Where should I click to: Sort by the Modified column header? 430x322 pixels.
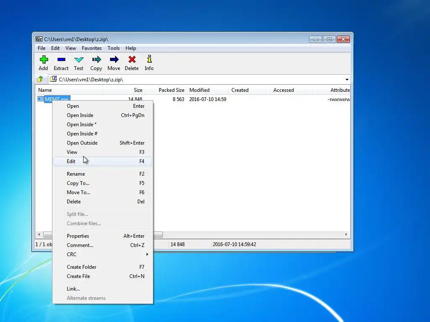(207, 90)
